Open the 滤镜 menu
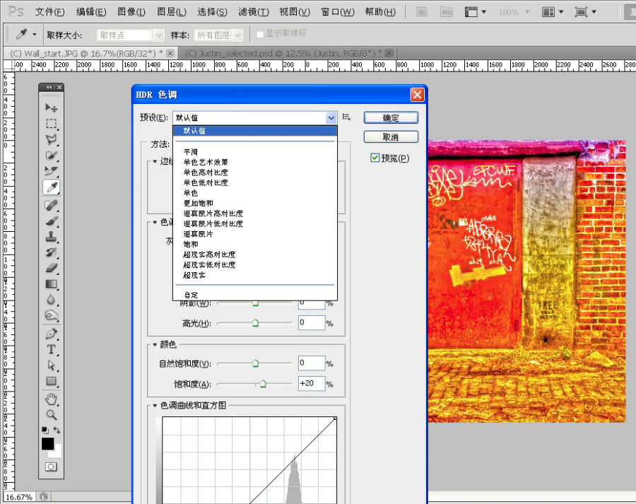Image resolution: width=636 pixels, height=504 pixels. pos(254,12)
